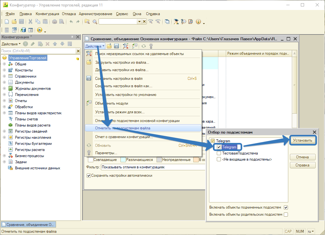Uncheck Сохранять настройки автоматически
Screen dimensions: 325x235
point(89,175)
